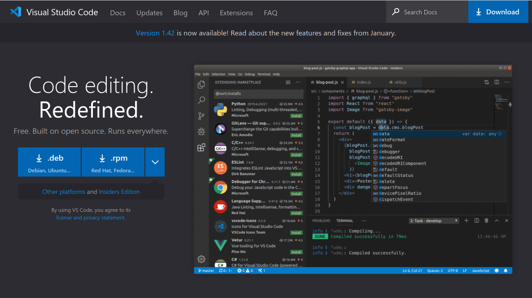Open the Other platforms link
532x298 pixels.
pos(63,192)
